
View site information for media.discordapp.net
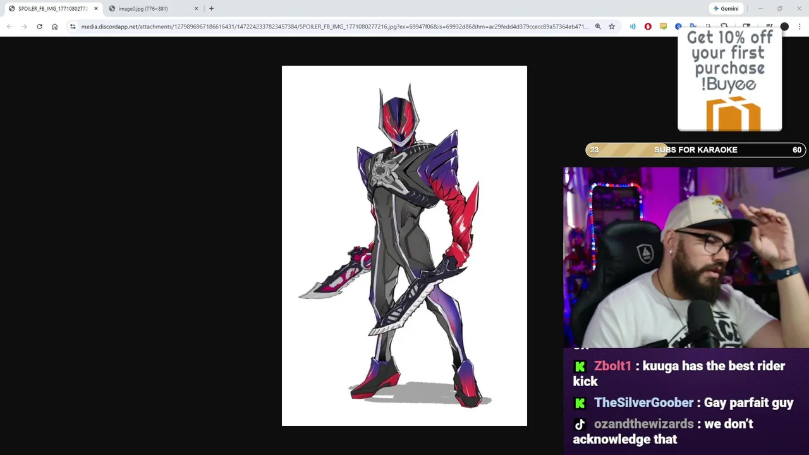[73, 27]
